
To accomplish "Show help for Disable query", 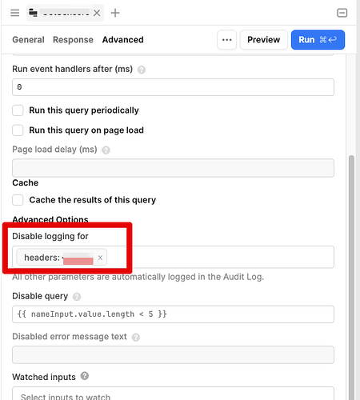I will [x=77, y=297].
